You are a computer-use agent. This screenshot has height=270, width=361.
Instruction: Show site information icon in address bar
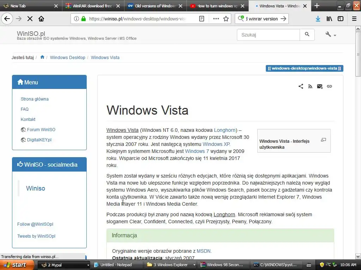(x=77, y=19)
